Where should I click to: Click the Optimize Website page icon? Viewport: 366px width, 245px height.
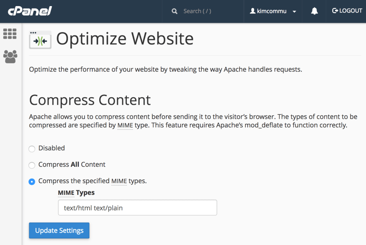click(x=40, y=39)
